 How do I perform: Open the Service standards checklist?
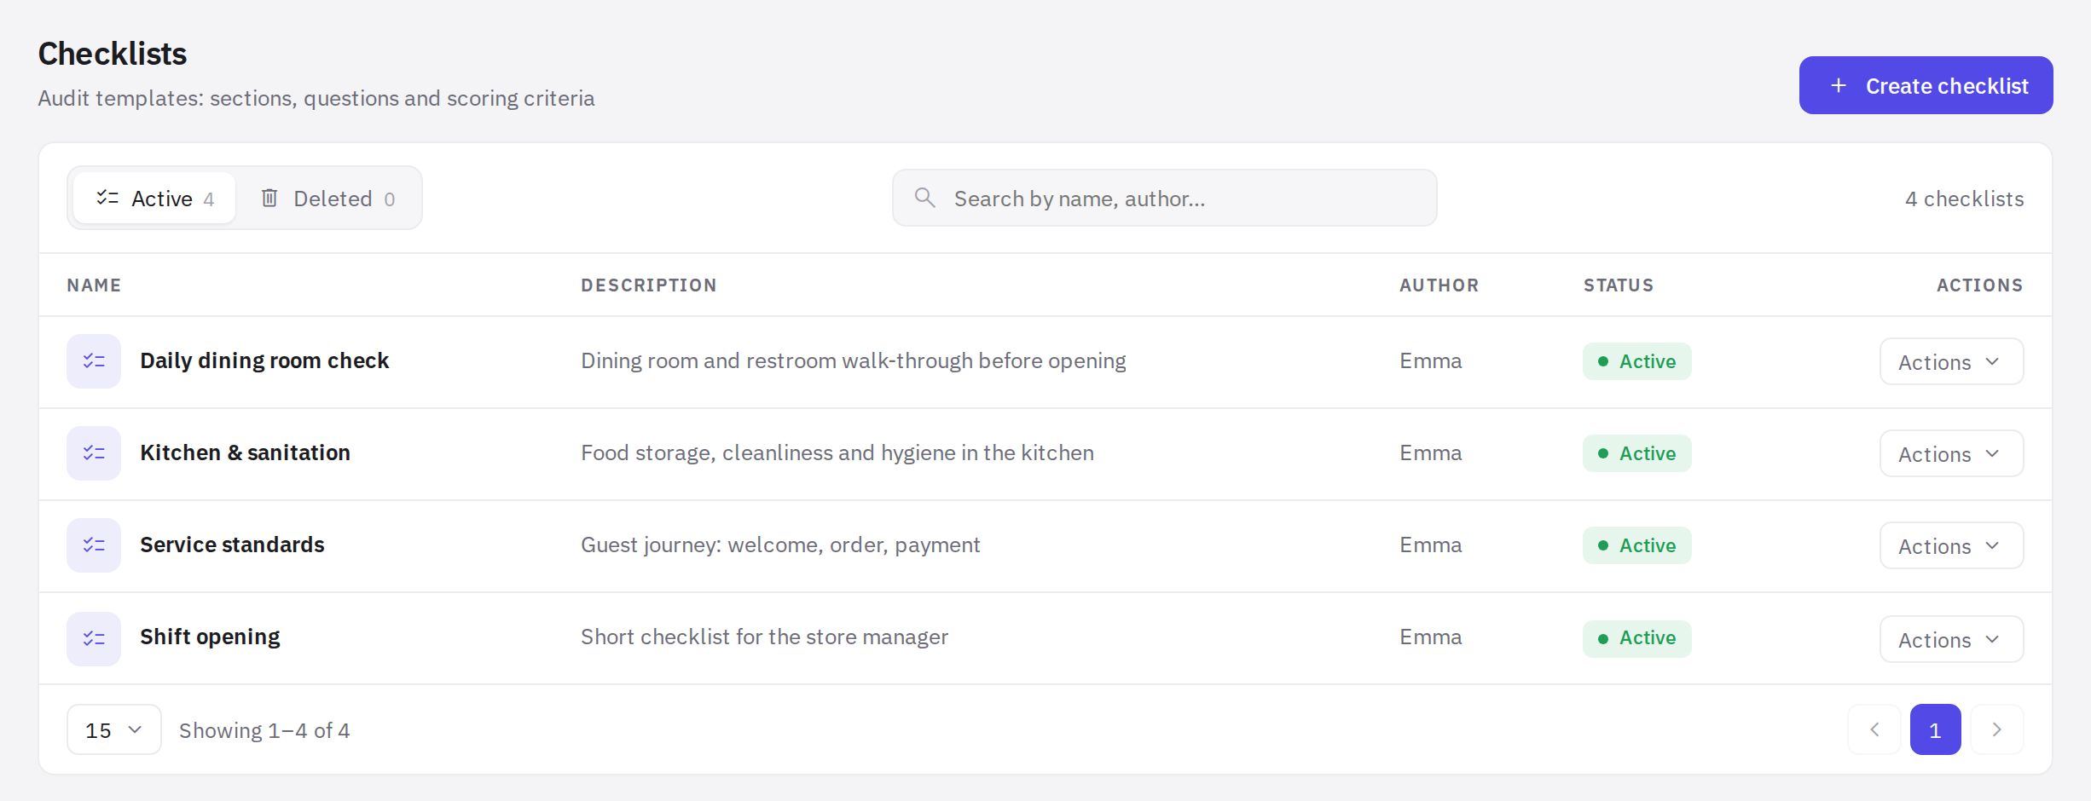pos(232,545)
